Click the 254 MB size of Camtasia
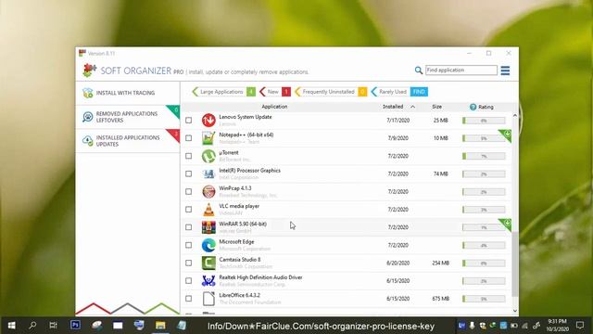 point(441,263)
